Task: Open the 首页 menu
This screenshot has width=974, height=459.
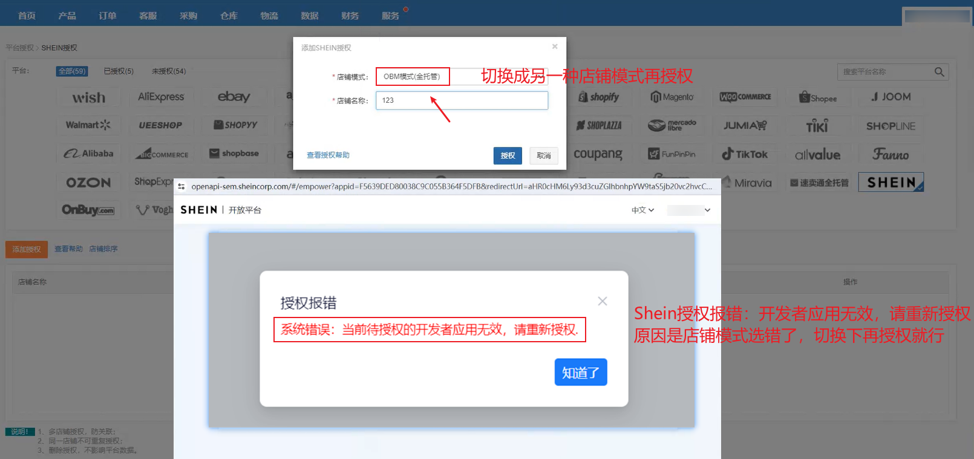Action: coord(27,16)
